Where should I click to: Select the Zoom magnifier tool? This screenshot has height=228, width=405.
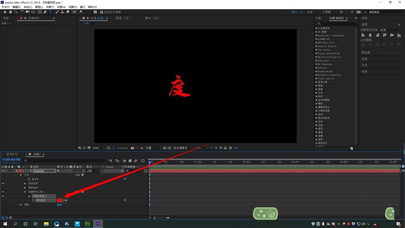(16, 12)
